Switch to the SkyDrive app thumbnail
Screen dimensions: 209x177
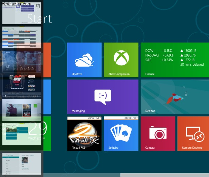(22, 134)
